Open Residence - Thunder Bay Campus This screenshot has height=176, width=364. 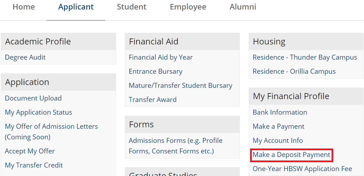(x=305, y=57)
